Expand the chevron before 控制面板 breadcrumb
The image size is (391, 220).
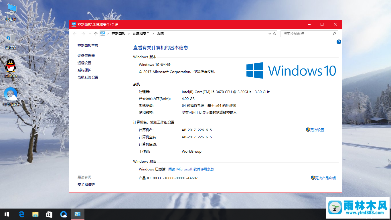[x=108, y=34]
